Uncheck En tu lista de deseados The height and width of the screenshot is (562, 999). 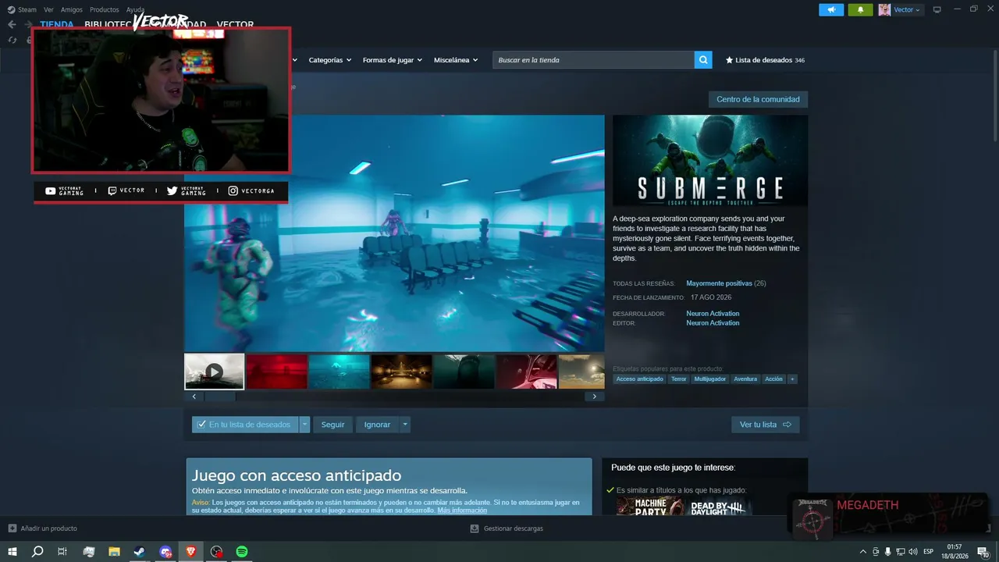[202, 425]
